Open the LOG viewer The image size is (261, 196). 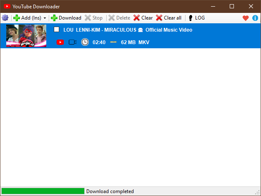point(196,18)
